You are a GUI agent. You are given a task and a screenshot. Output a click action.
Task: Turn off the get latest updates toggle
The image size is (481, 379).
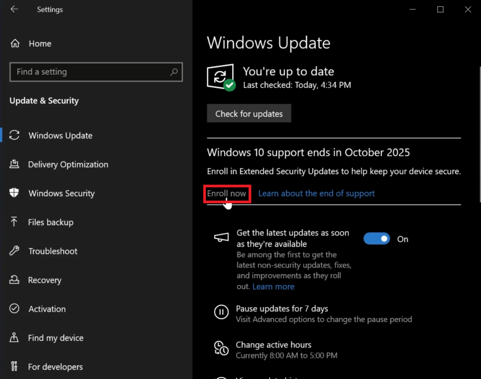(x=376, y=239)
